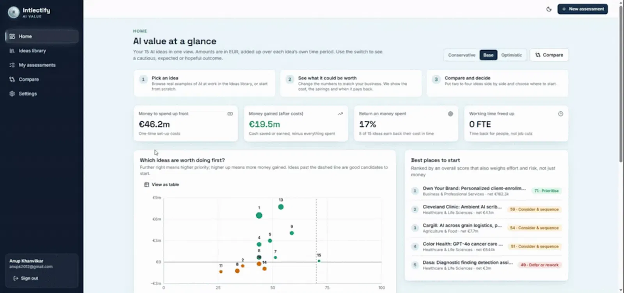The image size is (624, 293).
Task: Click the €46.2m up front value
Action: tap(154, 124)
